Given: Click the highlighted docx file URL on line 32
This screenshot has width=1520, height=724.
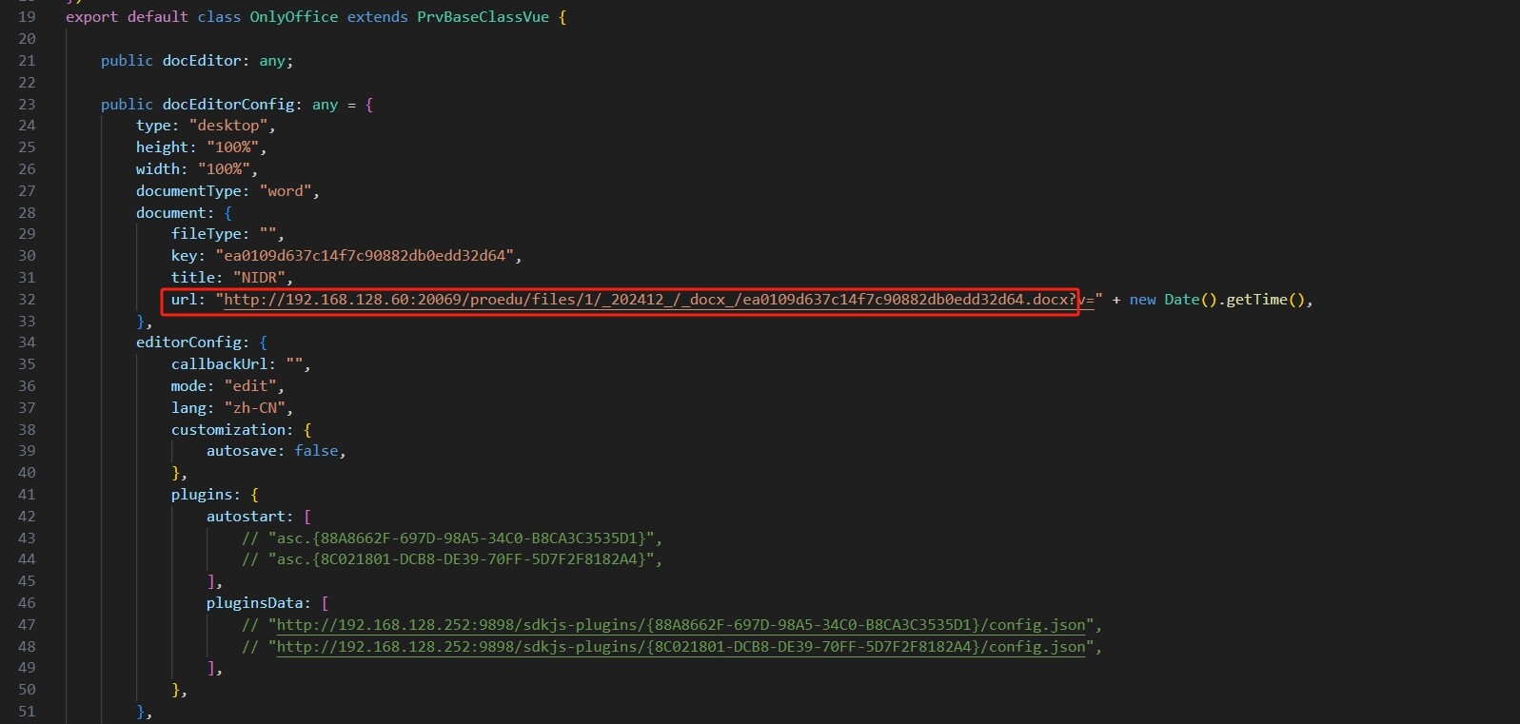Looking at the screenshot, I should (x=648, y=300).
